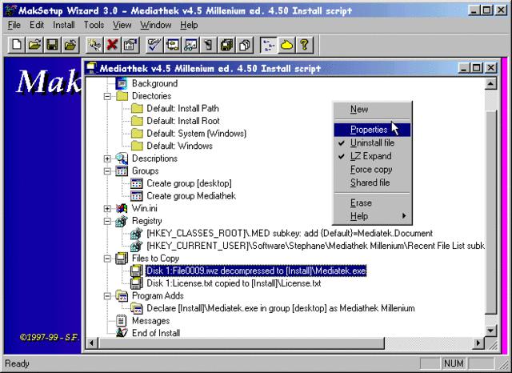512x373 pixels.
Task: Toggle the checked Uninstall file option
Action: pos(371,143)
